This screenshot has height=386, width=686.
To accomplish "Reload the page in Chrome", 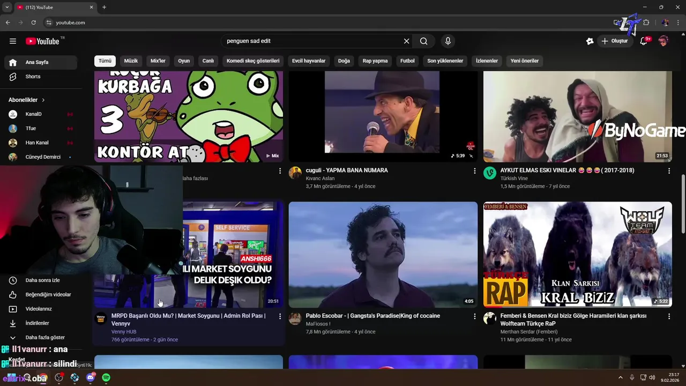I will click(x=33, y=23).
